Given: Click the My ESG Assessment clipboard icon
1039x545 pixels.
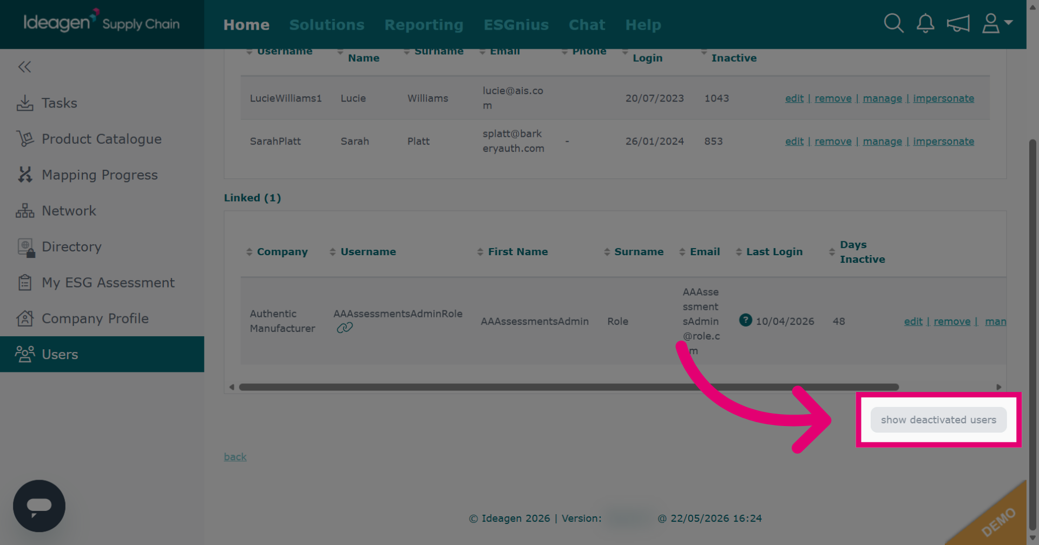Looking at the screenshot, I should pos(25,282).
